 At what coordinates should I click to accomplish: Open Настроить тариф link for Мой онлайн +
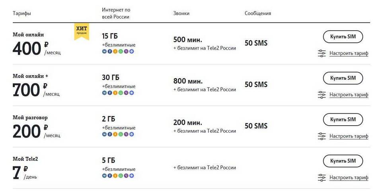click(x=349, y=95)
